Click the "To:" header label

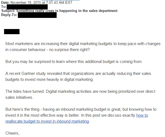[x=4, y=7]
